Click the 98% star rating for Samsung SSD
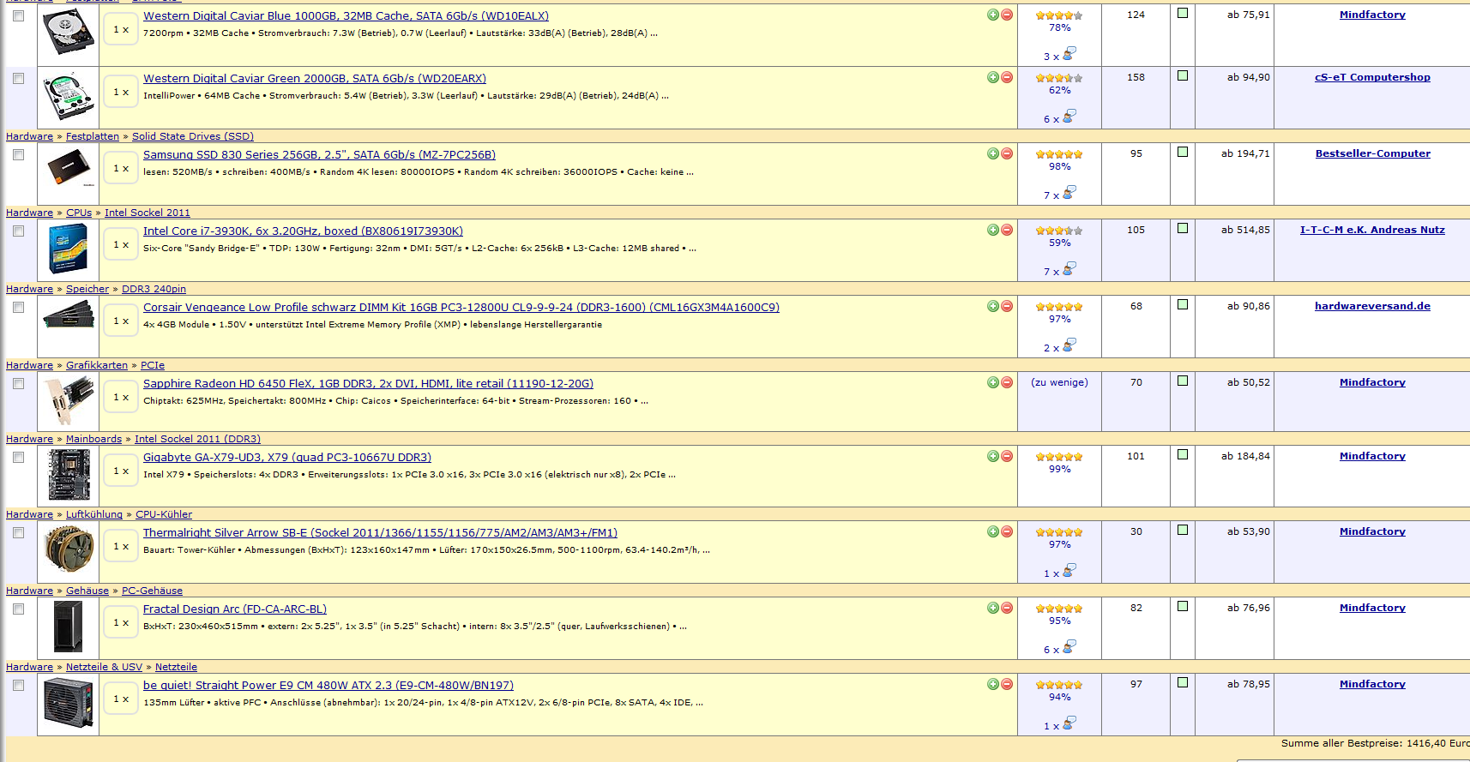The width and height of the screenshot is (1470, 762). tap(1059, 154)
